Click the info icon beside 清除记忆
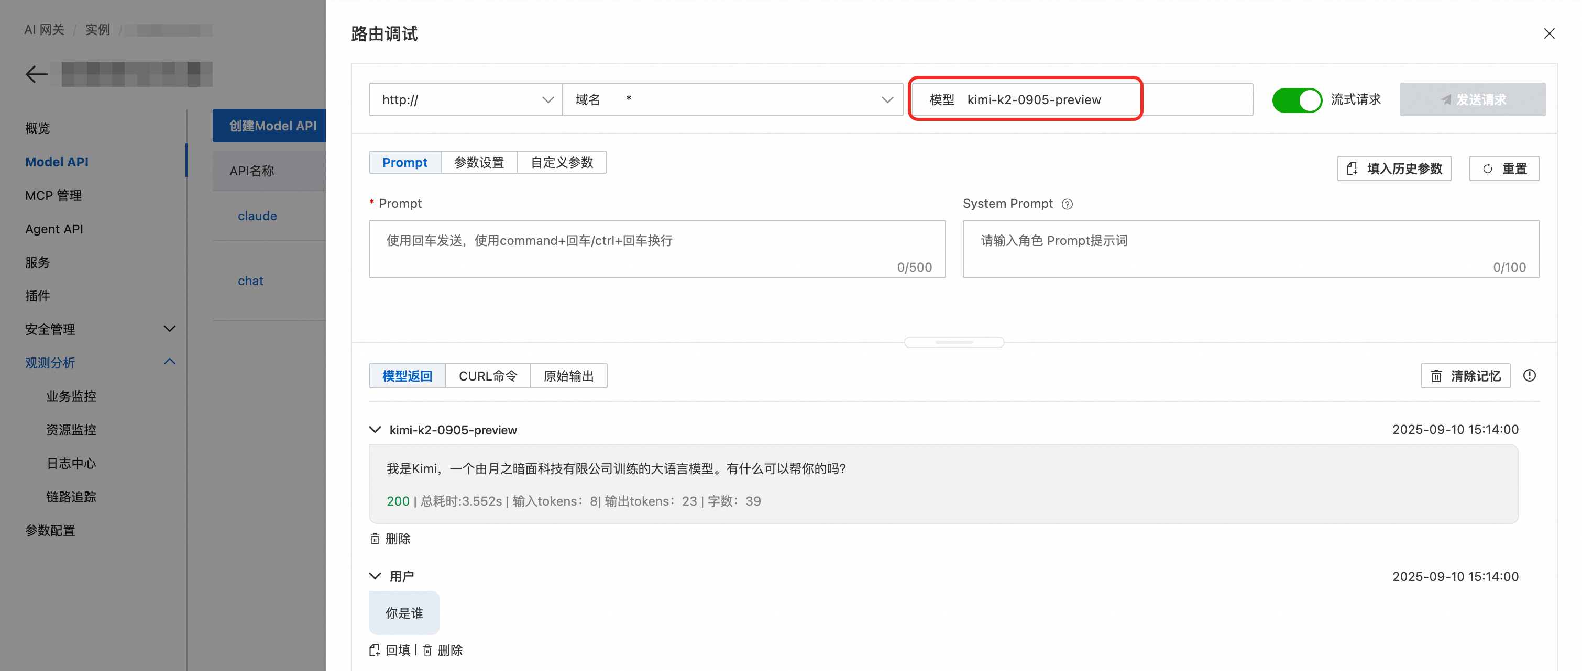 click(1529, 375)
